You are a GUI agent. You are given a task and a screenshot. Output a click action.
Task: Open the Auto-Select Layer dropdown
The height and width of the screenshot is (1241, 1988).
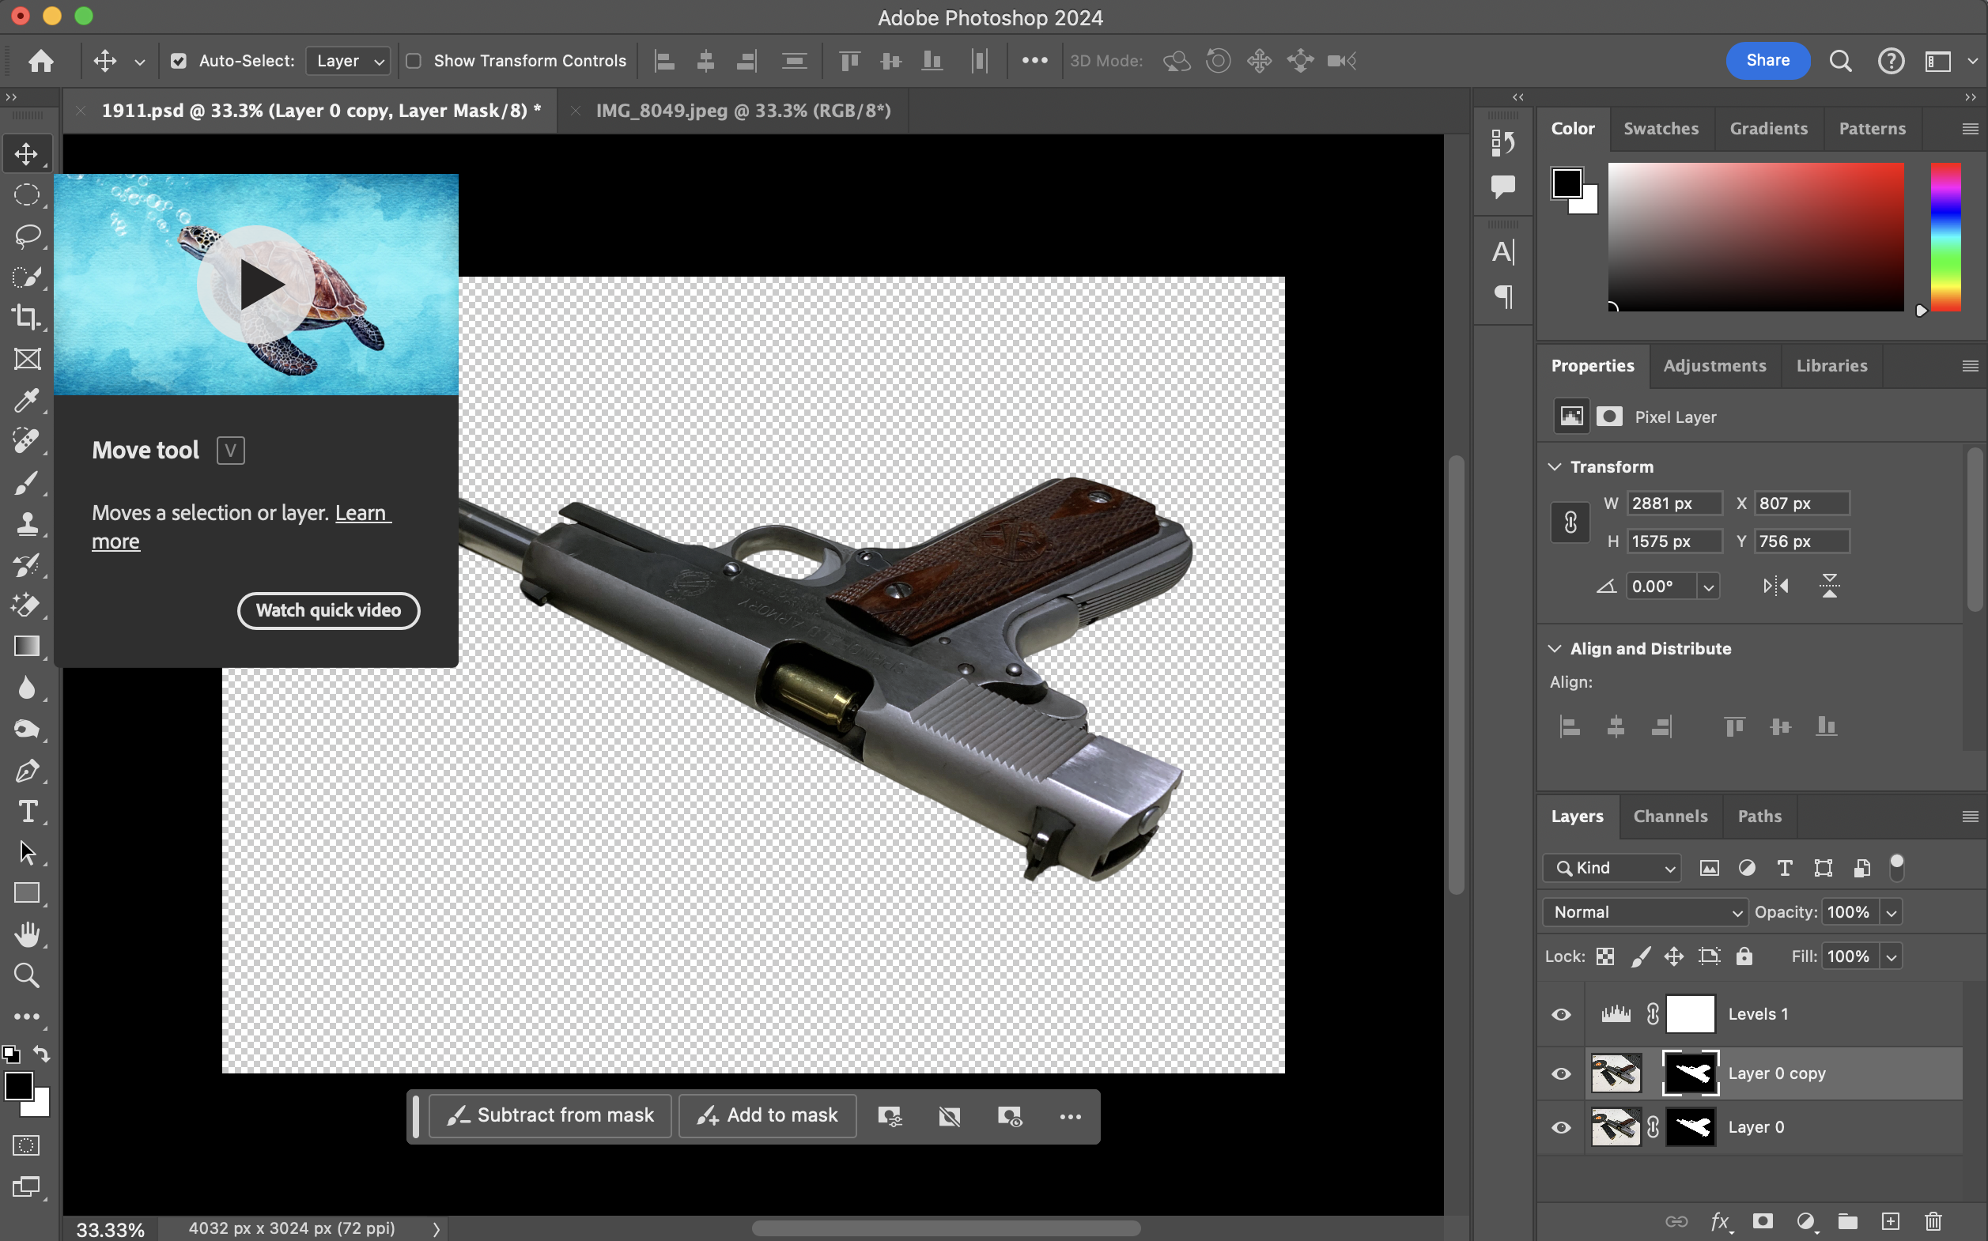(x=348, y=61)
